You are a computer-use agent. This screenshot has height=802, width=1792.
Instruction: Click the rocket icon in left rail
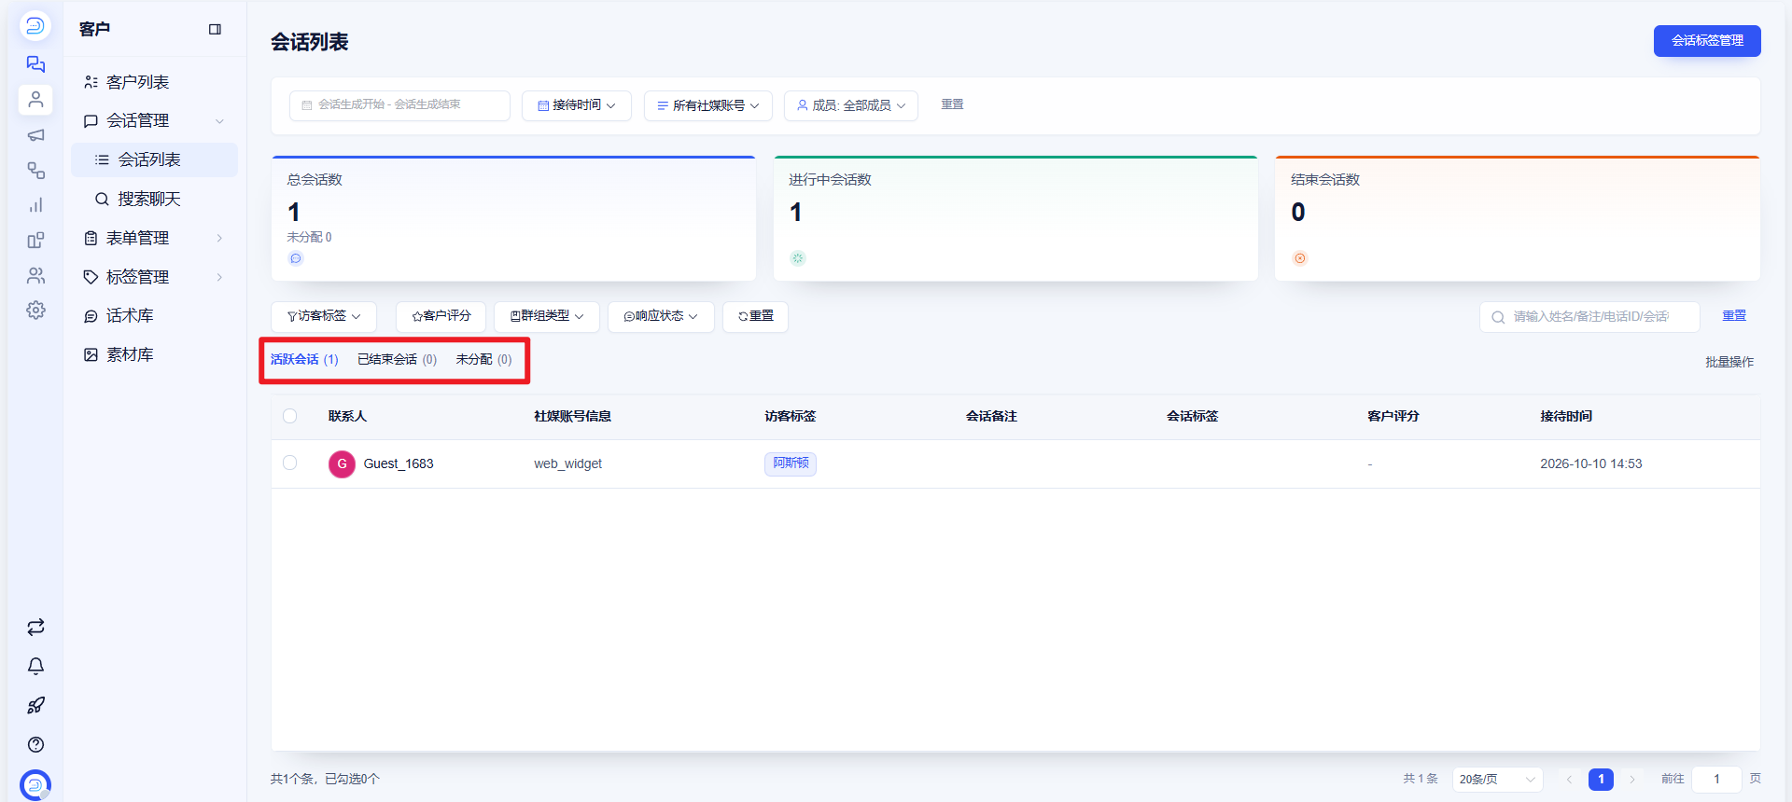[35, 705]
